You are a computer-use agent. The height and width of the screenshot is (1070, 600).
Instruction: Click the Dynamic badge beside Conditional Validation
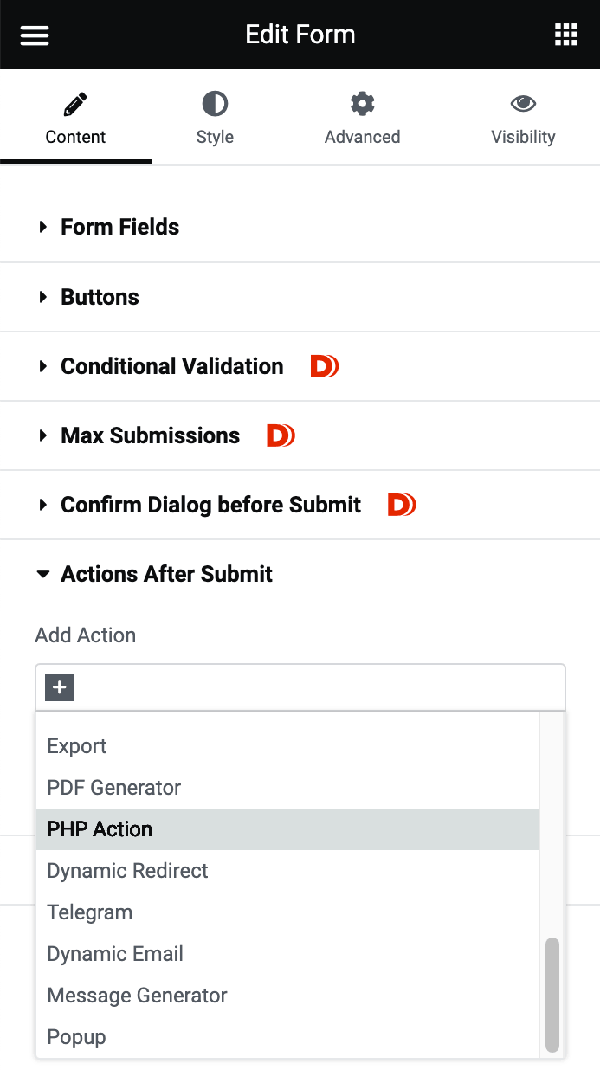(x=324, y=366)
